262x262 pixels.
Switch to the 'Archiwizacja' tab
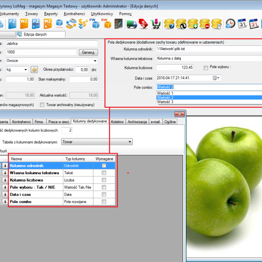pos(137,122)
